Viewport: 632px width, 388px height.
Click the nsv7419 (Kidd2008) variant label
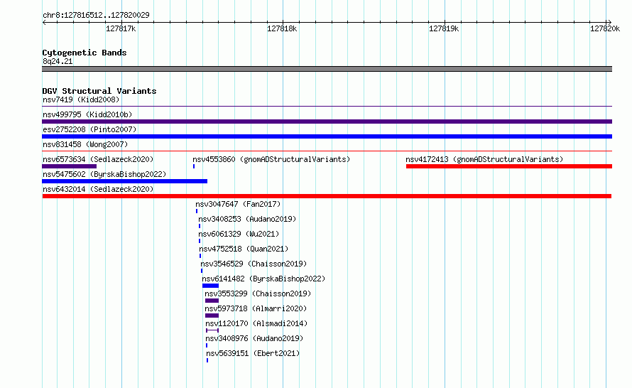(81, 99)
